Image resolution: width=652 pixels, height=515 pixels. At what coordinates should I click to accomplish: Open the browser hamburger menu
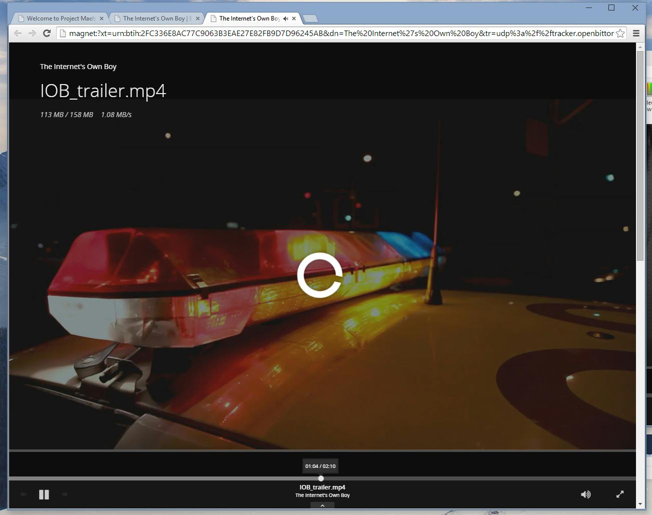[636, 34]
